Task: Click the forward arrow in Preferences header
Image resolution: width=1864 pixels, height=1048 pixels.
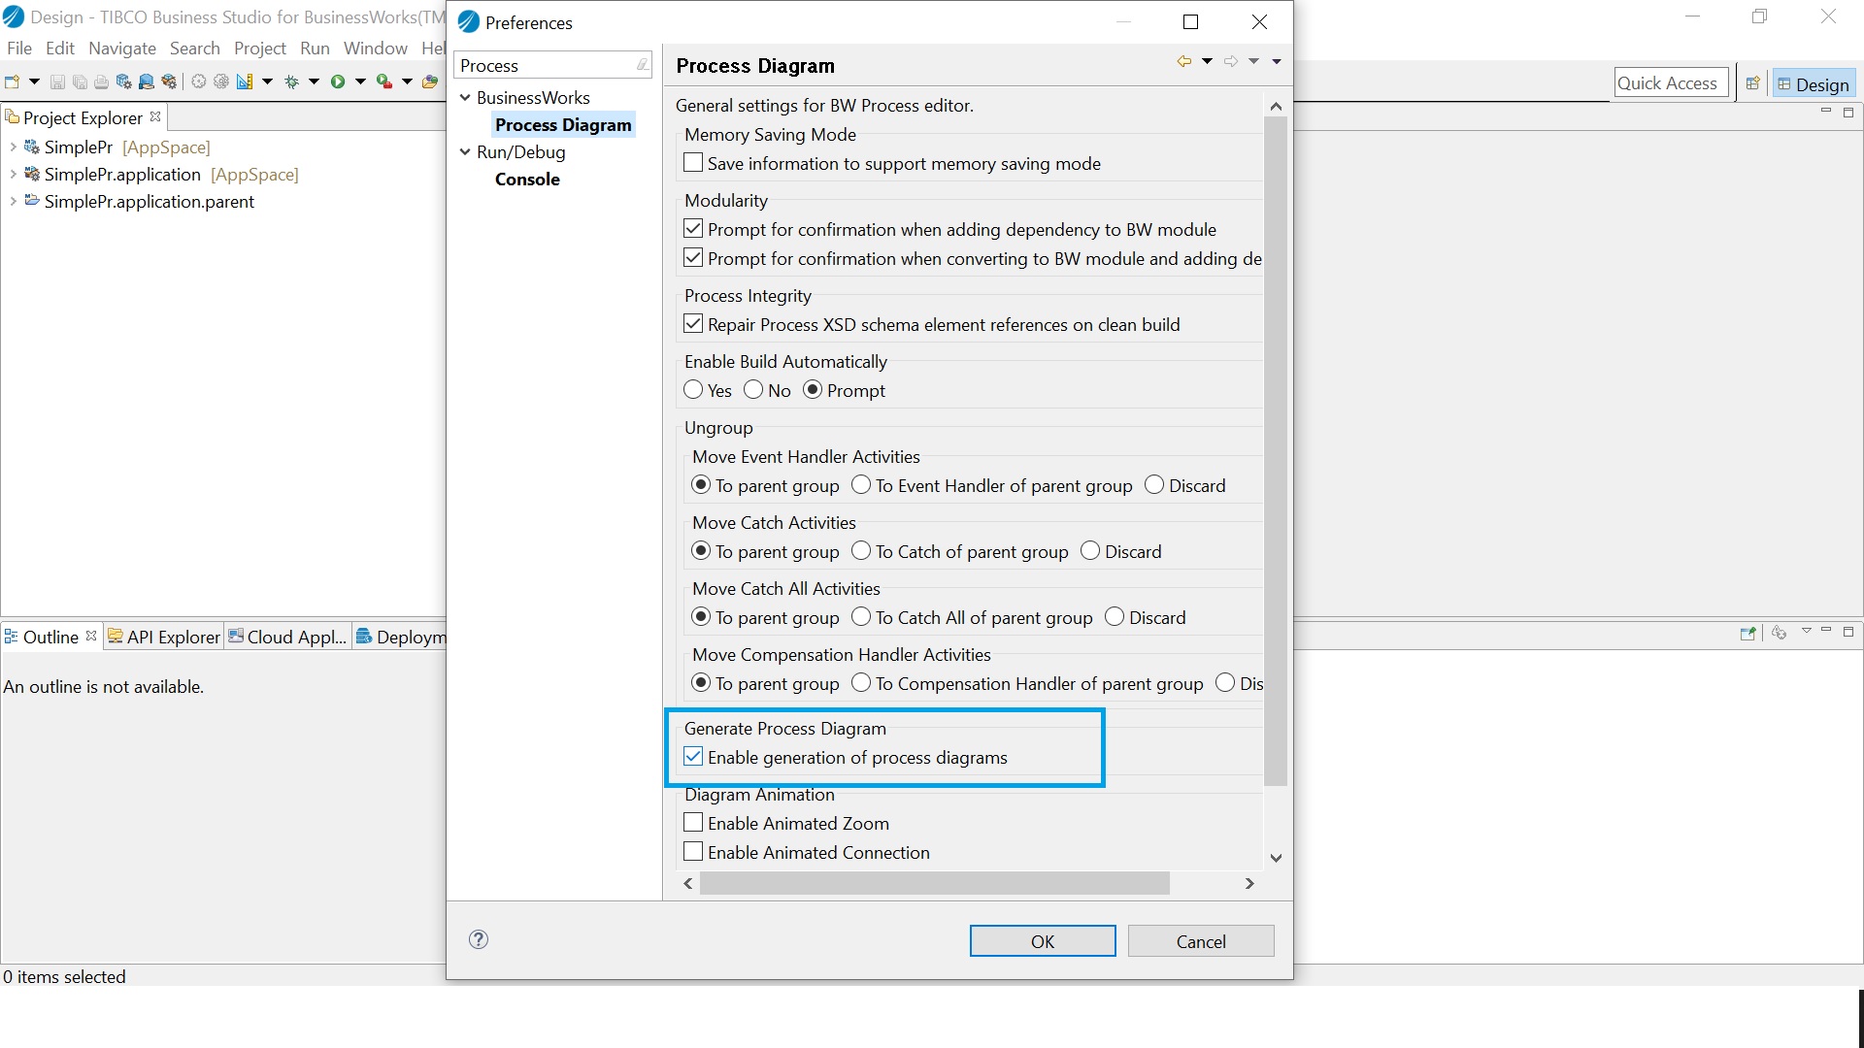Action: [x=1231, y=61]
